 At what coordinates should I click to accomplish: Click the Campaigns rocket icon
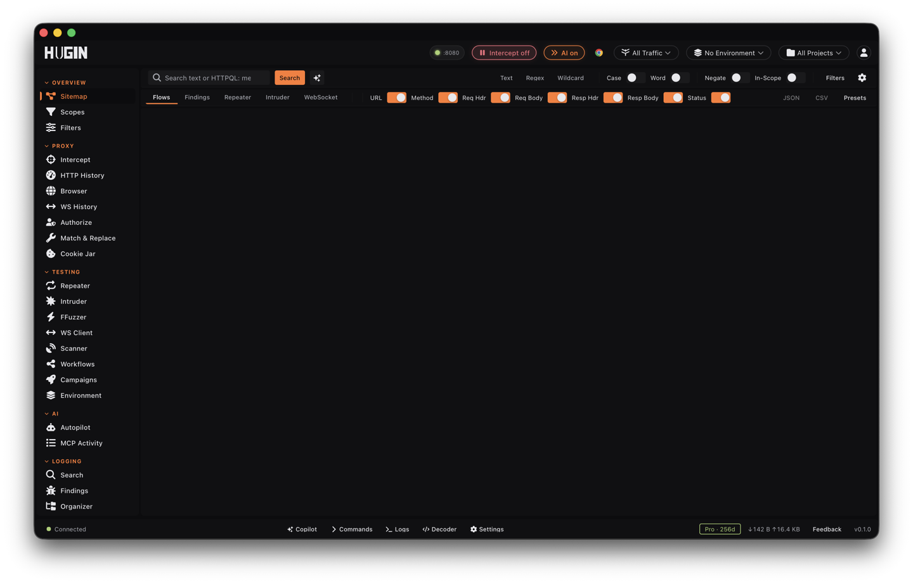pos(51,380)
